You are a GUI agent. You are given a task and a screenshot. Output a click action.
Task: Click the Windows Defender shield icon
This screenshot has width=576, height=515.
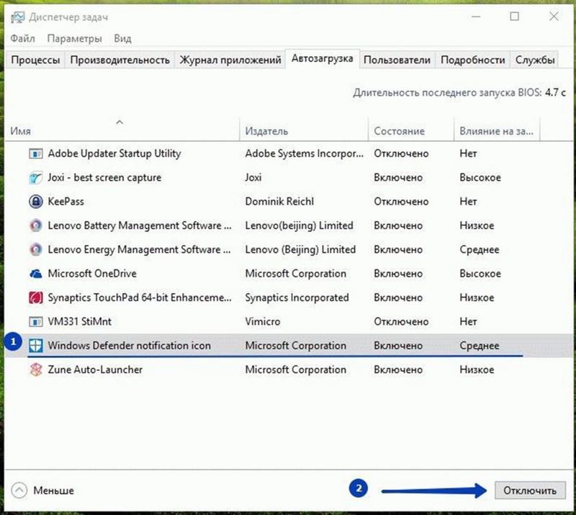point(35,346)
